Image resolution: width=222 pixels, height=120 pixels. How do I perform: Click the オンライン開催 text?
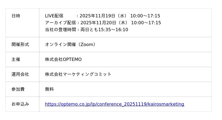(60, 45)
